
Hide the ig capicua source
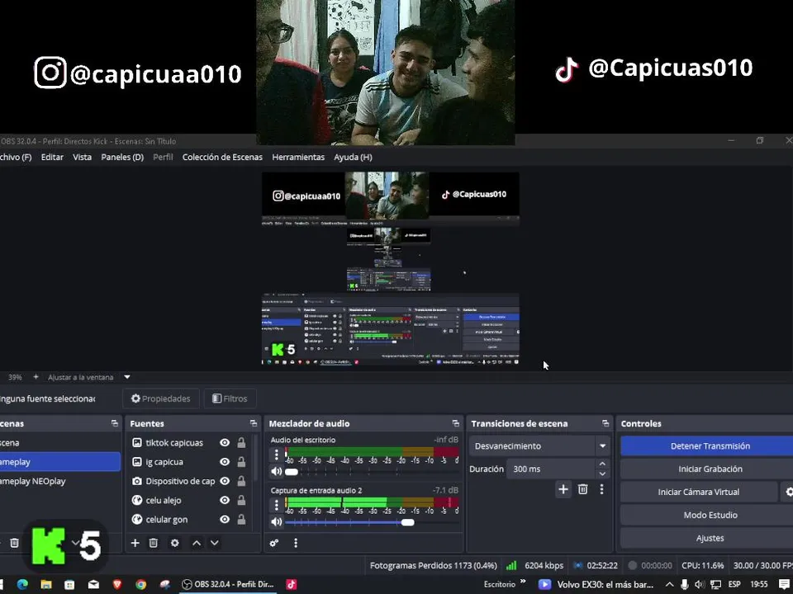225,462
